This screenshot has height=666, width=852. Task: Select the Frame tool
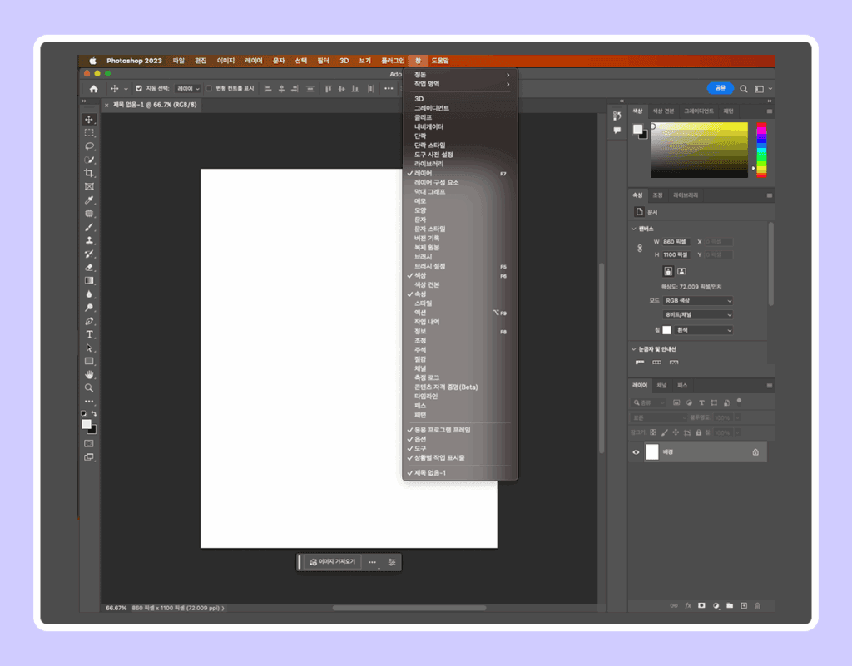point(89,187)
